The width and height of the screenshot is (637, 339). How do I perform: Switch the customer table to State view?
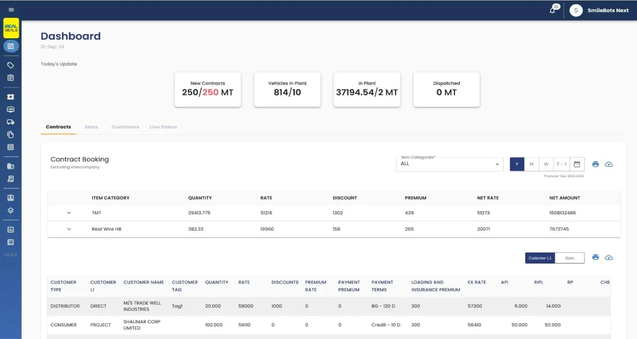(570, 258)
